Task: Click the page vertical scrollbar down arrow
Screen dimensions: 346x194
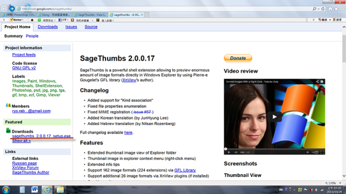Action: 344,176
